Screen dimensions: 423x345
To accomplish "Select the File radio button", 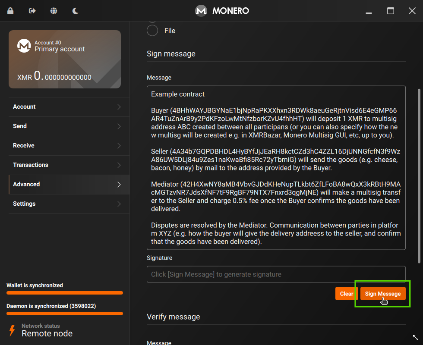I will click(152, 30).
